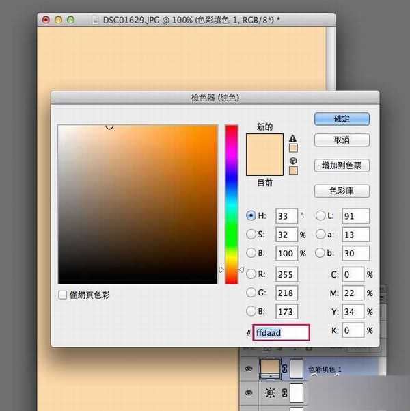Click the hex color input field
Screen dimensions: 410x411
point(281,333)
